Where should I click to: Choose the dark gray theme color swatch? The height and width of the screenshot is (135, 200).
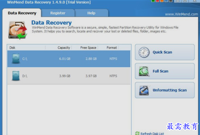click(171, 1)
